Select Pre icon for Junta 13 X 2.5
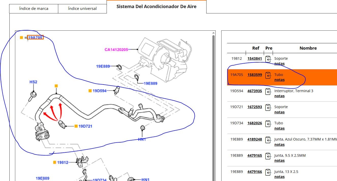This screenshot has height=181, width=337. point(268,172)
